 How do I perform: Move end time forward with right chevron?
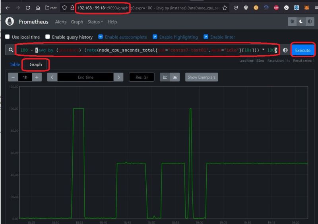(118, 77)
